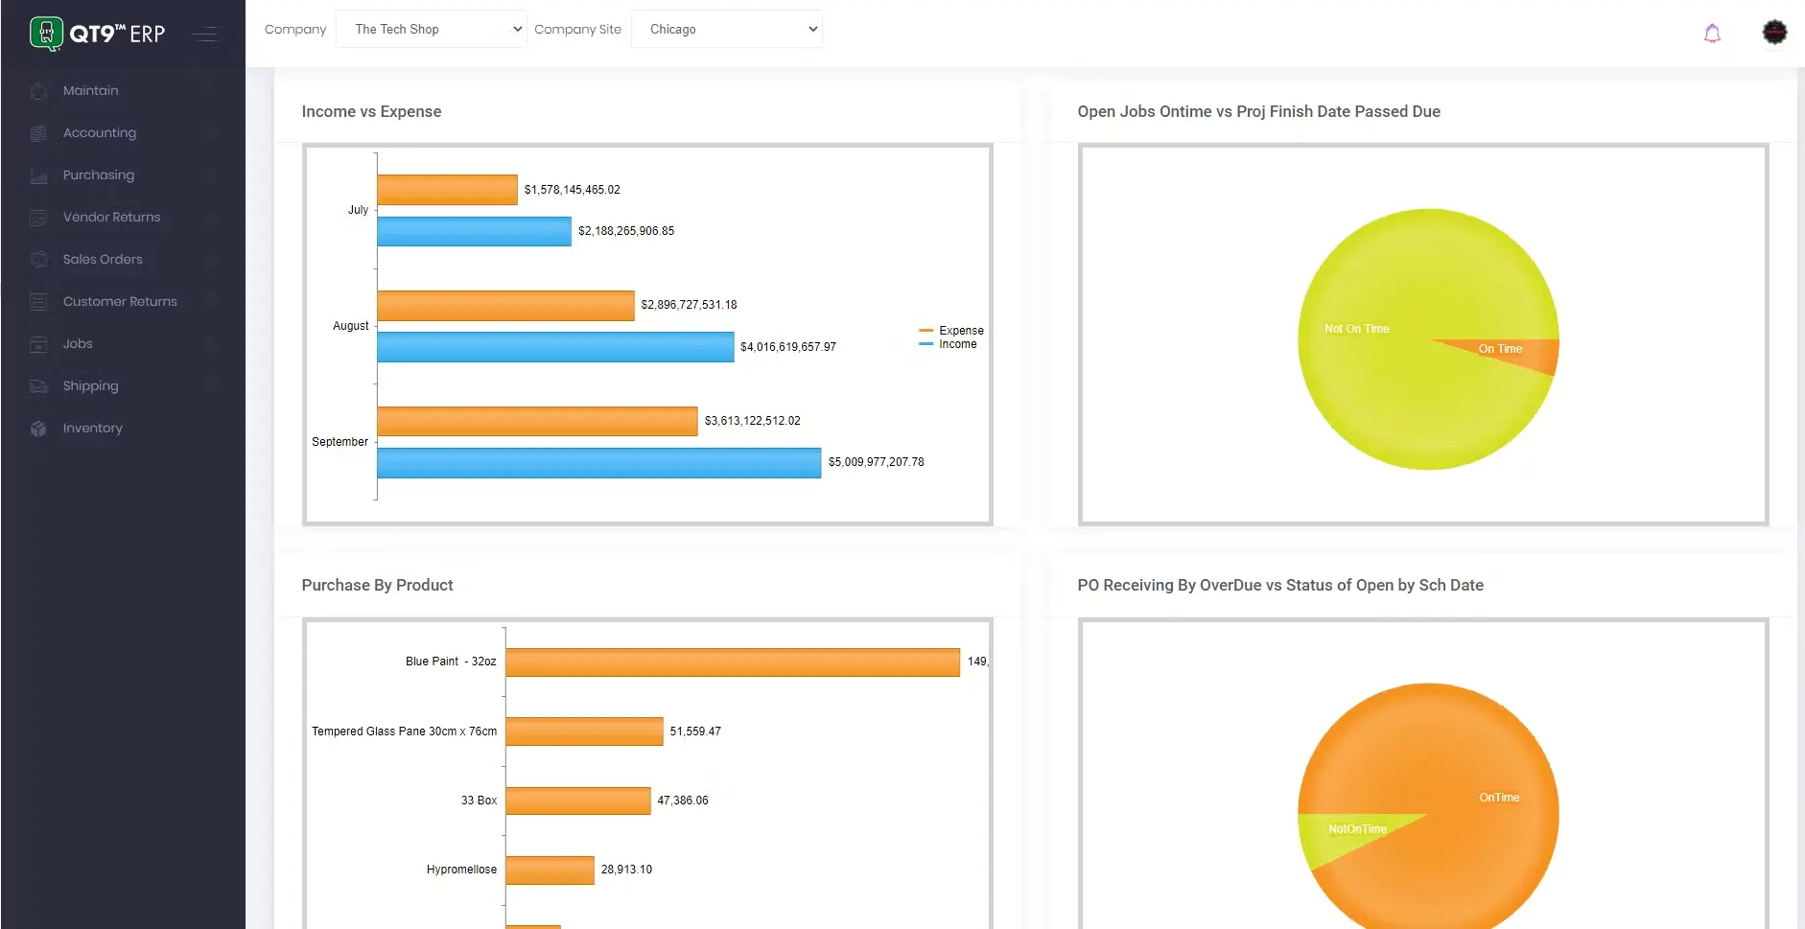Open the Company Site dropdown showing Chicago

point(726,29)
